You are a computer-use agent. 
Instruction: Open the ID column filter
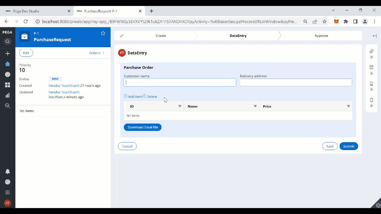180,106
